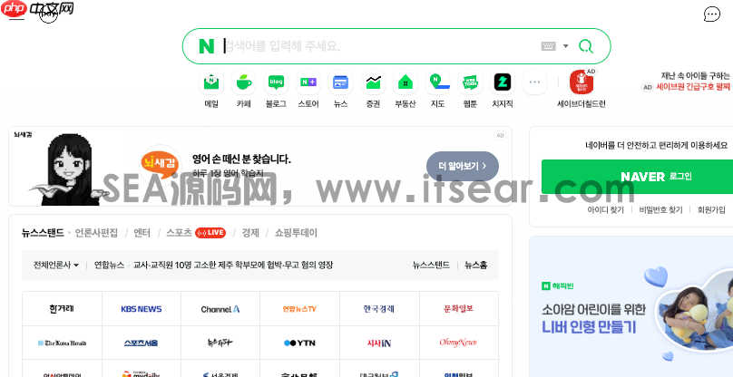
Task: Open The Korea Herald publisher tile
Action: click(63, 343)
